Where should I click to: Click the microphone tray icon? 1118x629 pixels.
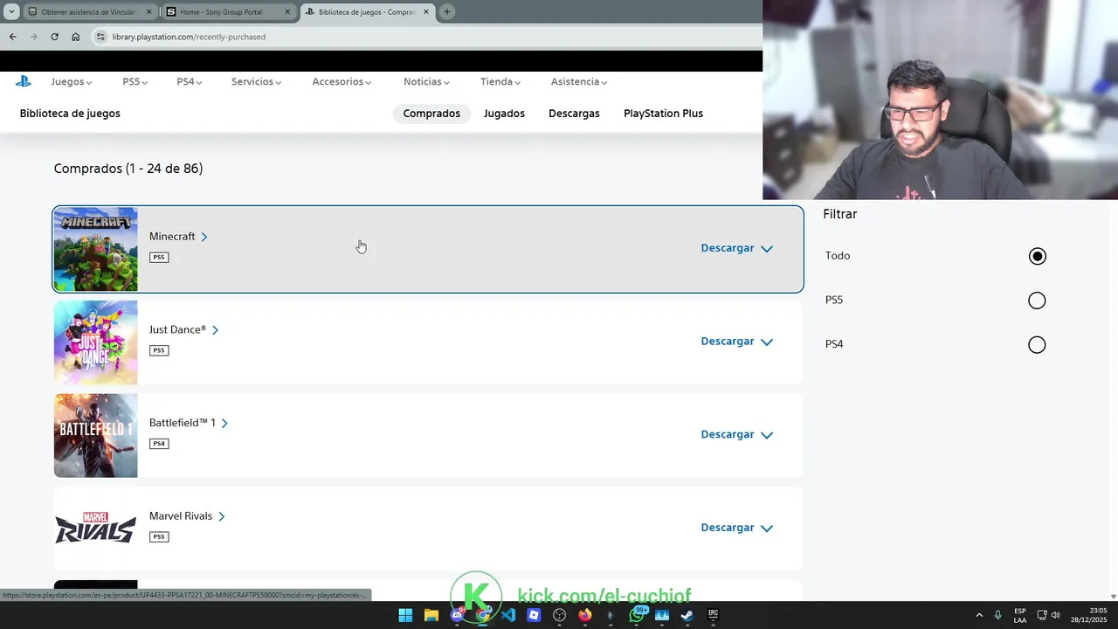tap(997, 615)
